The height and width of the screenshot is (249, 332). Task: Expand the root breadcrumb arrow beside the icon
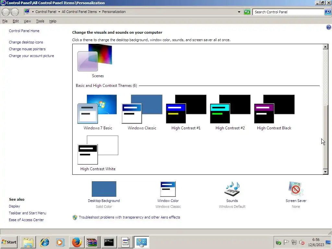pos(33,12)
